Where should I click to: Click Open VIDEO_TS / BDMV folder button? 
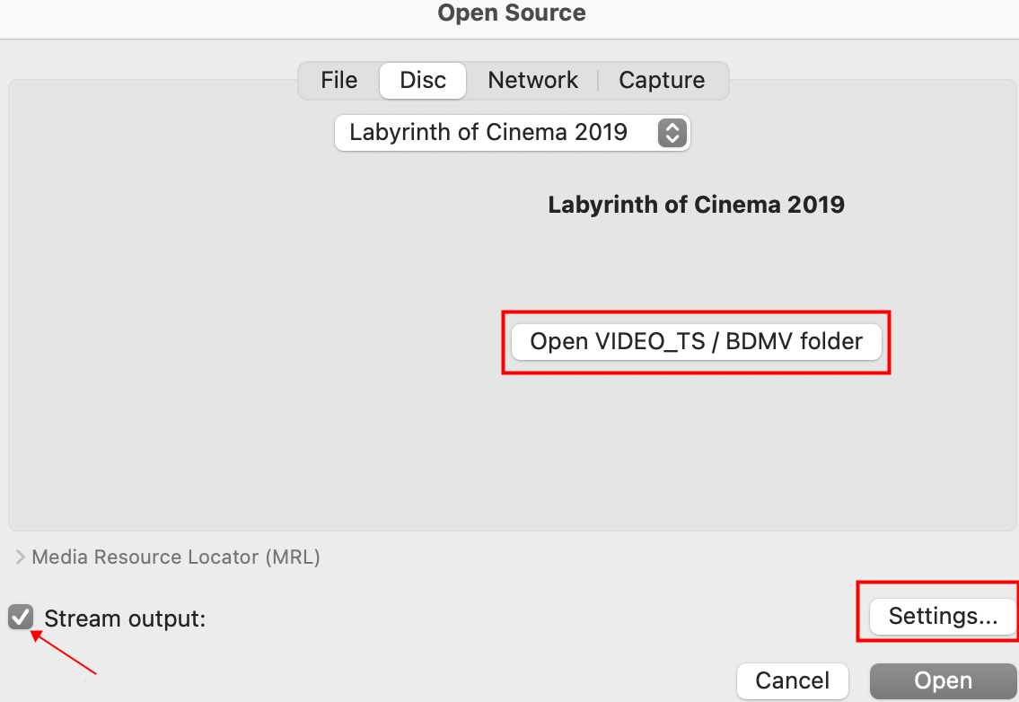tap(696, 341)
